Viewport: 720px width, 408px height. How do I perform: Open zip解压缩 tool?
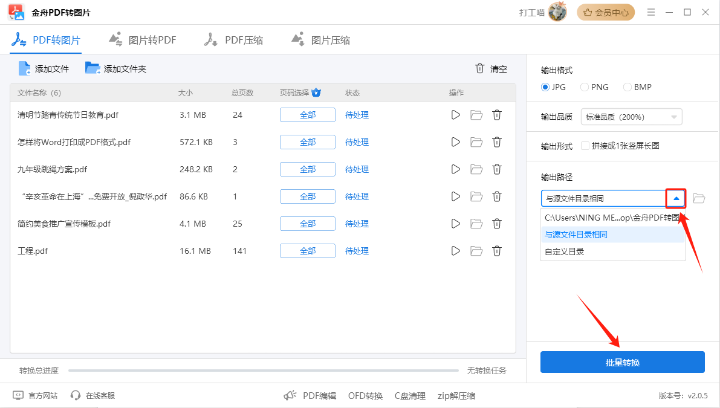[x=456, y=395]
